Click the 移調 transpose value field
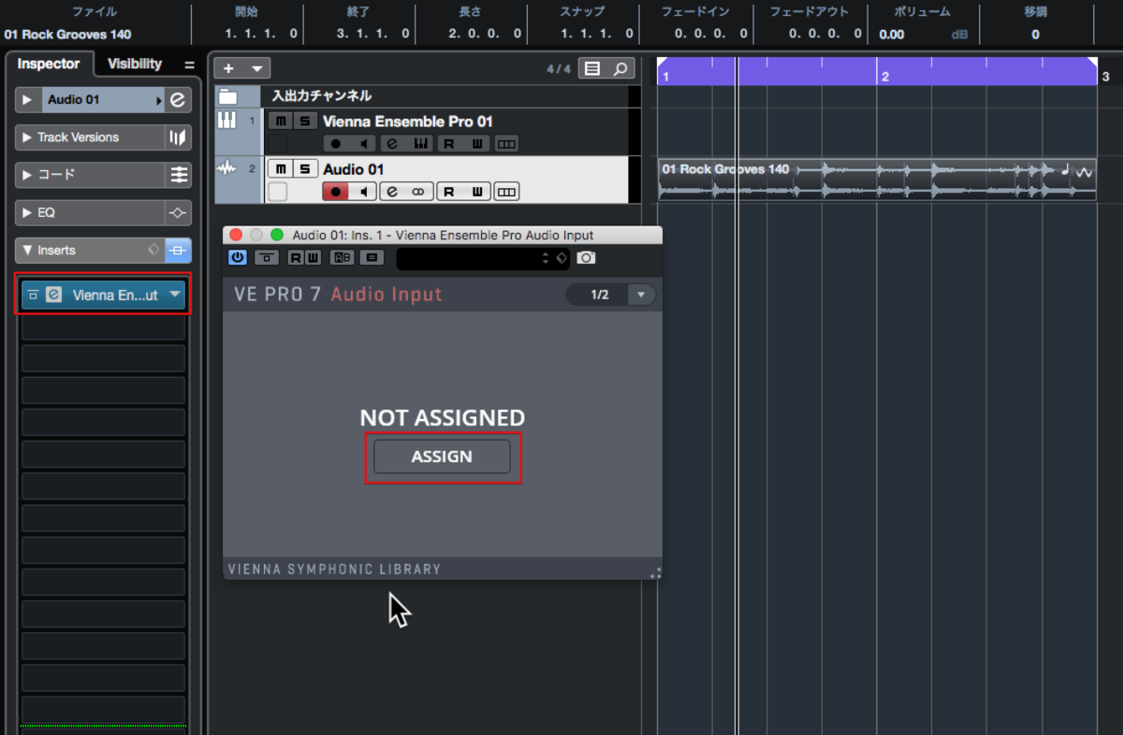The image size is (1123, 735). click(x=1035, y=35)
